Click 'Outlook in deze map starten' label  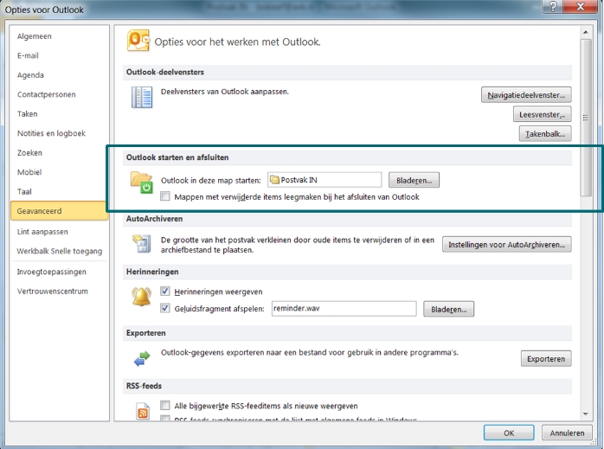point(210,180)
